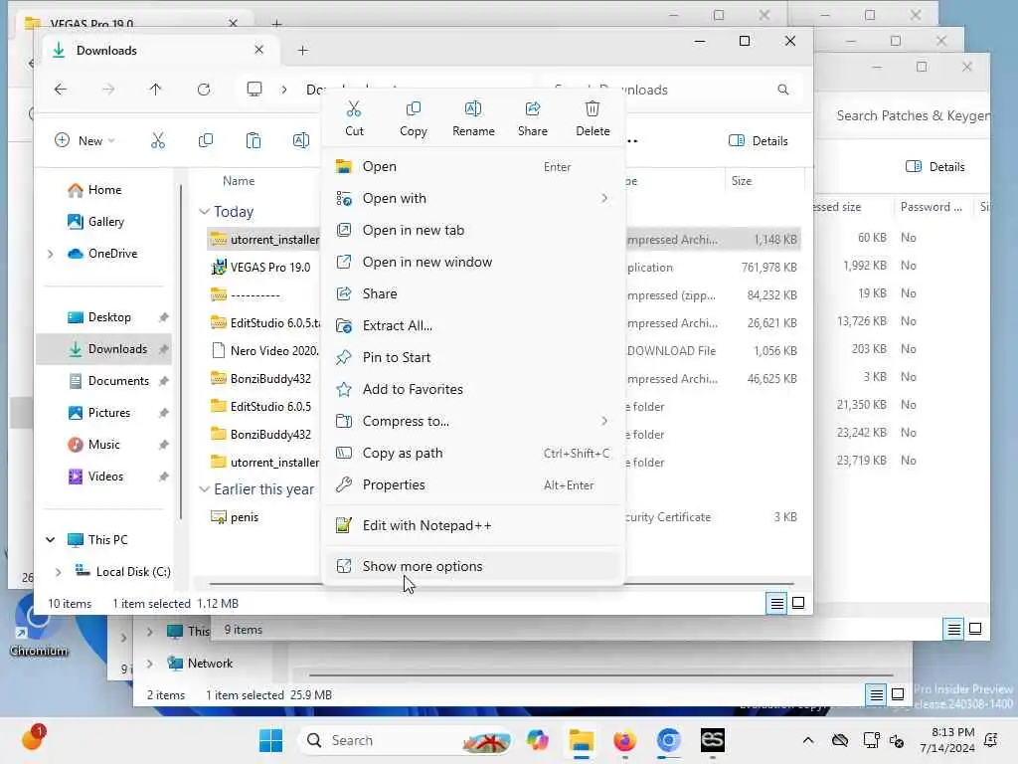Image resolution: width=1018 pixels, height=764 pixels.
Task: Select Copy as path
Action: coord(473,453)
